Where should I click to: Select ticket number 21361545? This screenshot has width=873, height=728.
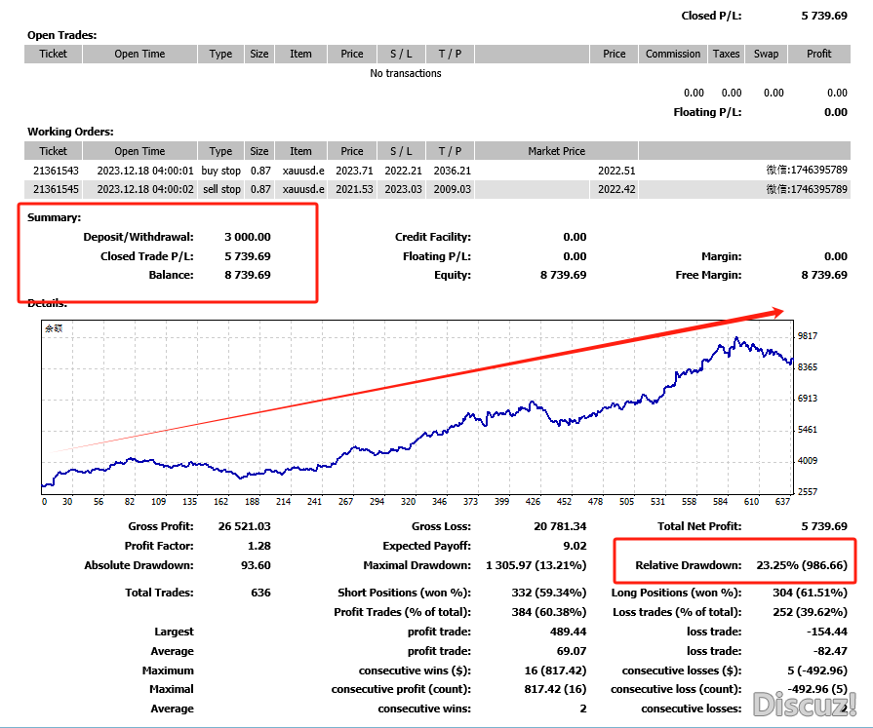coord(53,189)
